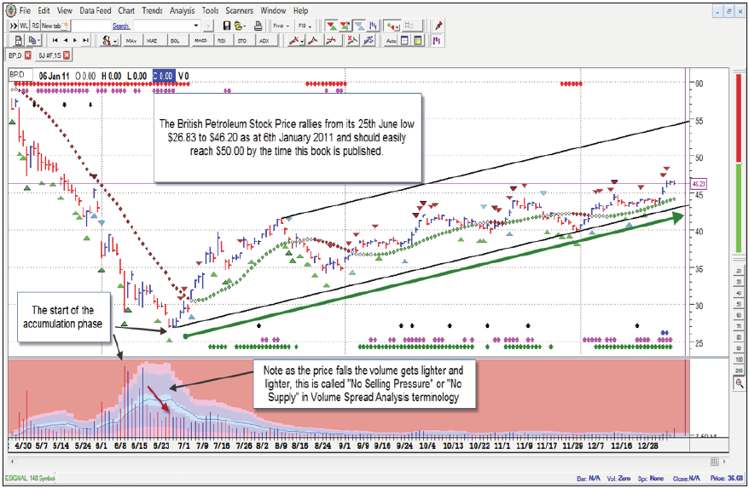Toggle the STO stochastic indicator
The width and height of the screenshot is (749, 488).
point(242,41)
